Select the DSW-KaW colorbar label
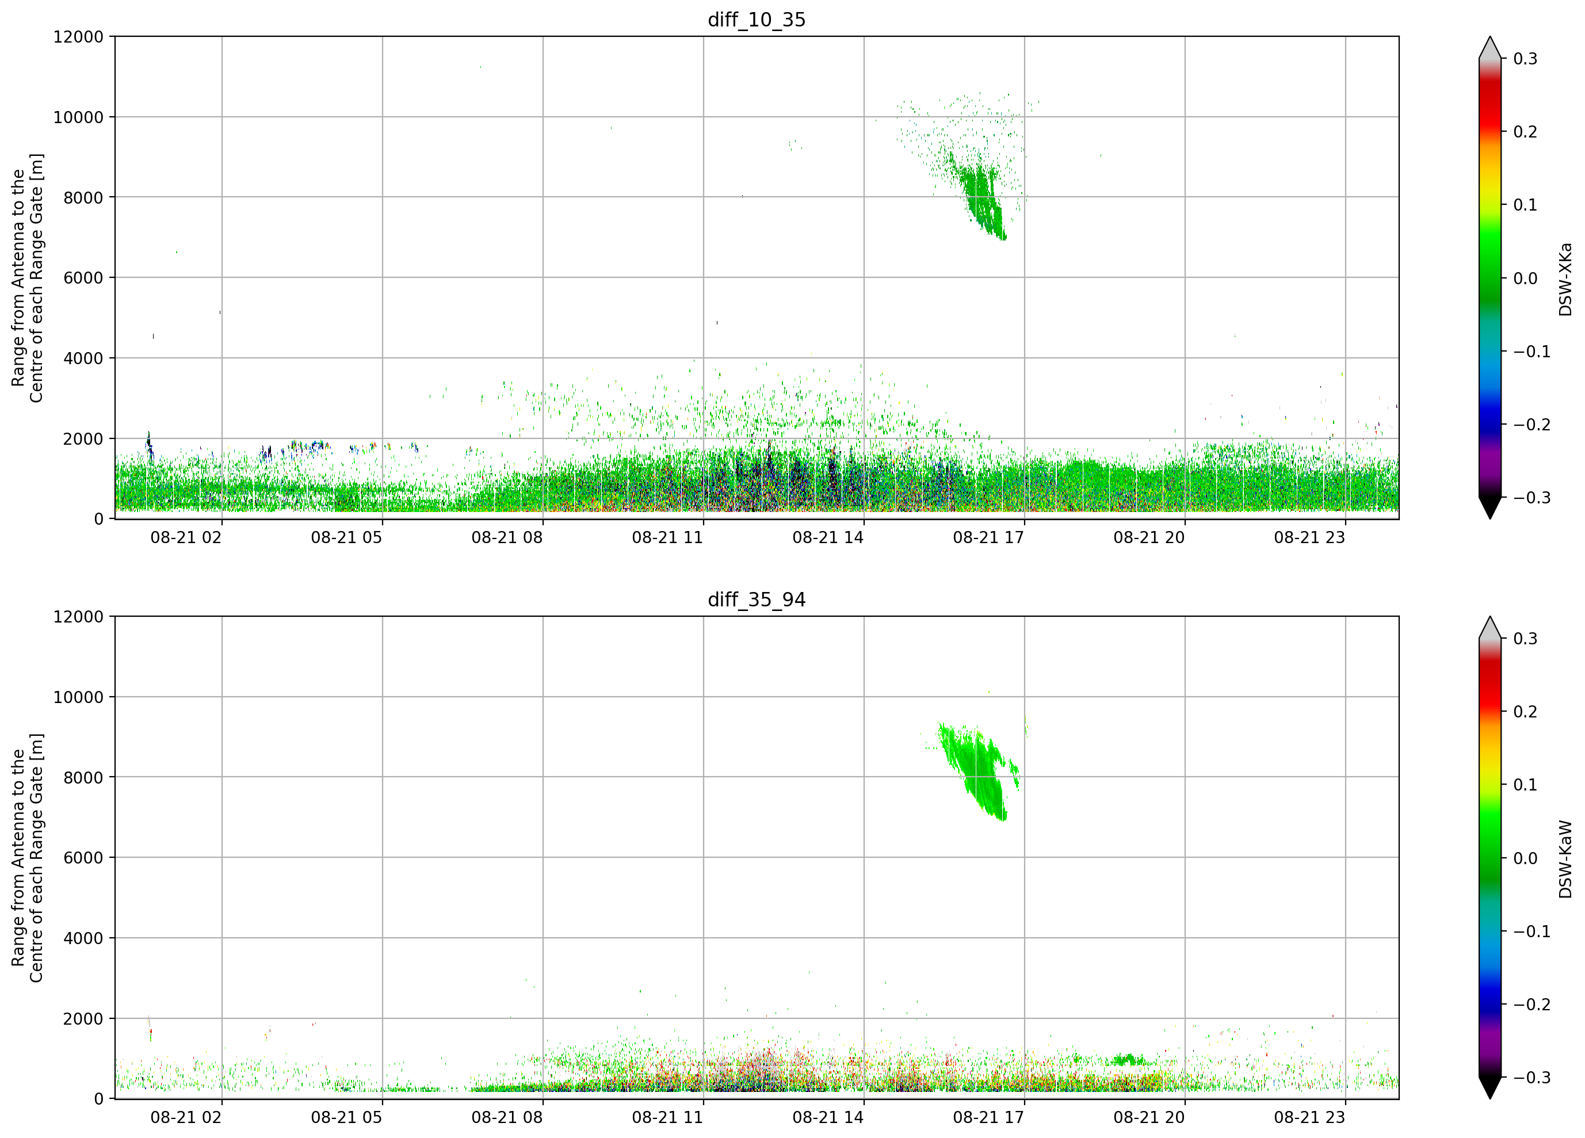The height and width of the screenshot is (1138, 1585). pyautogui.click(x=1565, y=859)
